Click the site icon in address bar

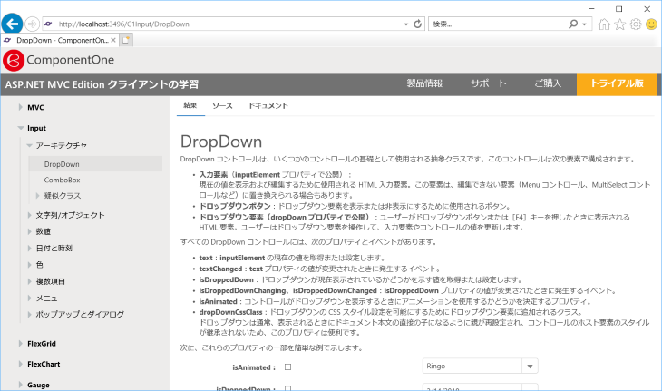click(49, 24)
